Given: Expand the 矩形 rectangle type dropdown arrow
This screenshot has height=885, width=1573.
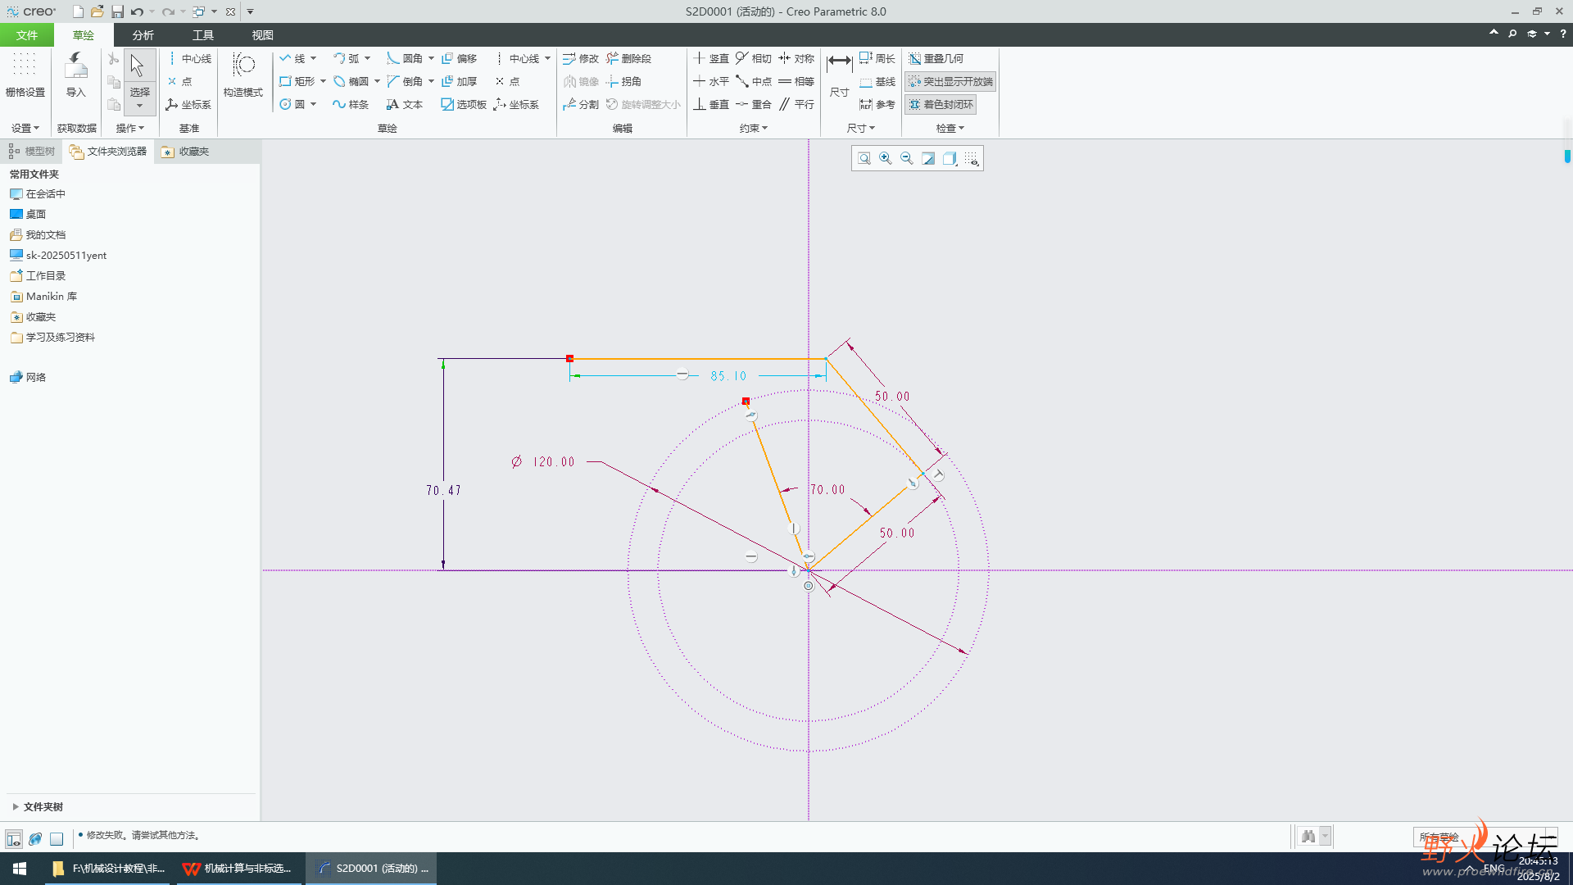Looking at the screenshot, I should [x=323, y=81].
